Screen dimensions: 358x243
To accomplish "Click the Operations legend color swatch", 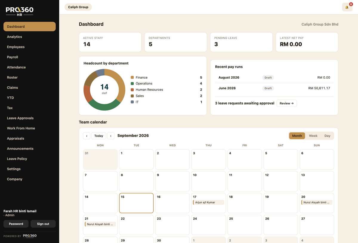I will [132, 84].
